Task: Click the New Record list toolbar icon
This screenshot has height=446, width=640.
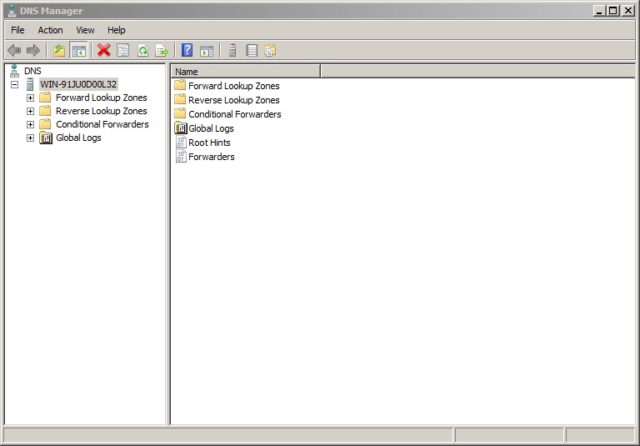Action: pos(252,51)
